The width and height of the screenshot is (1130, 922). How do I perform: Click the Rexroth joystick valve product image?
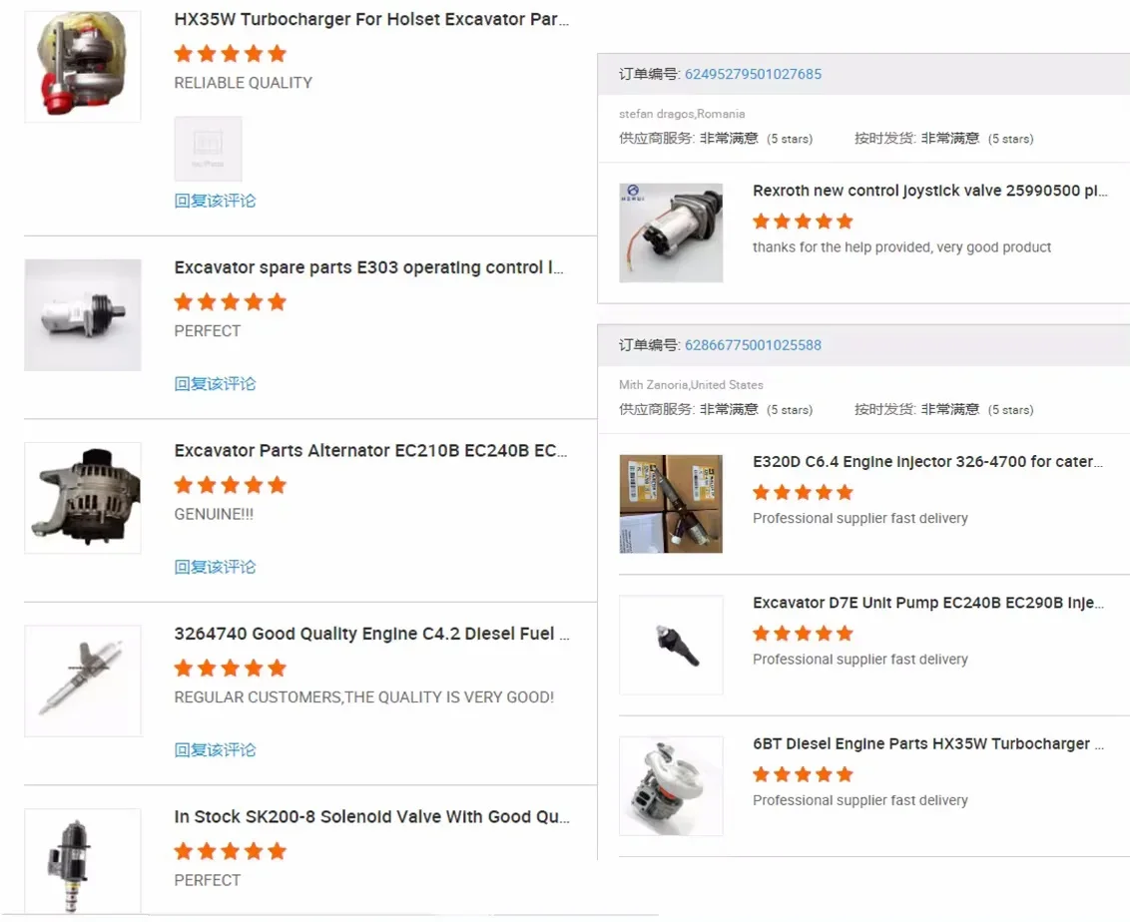click(671, 232)
